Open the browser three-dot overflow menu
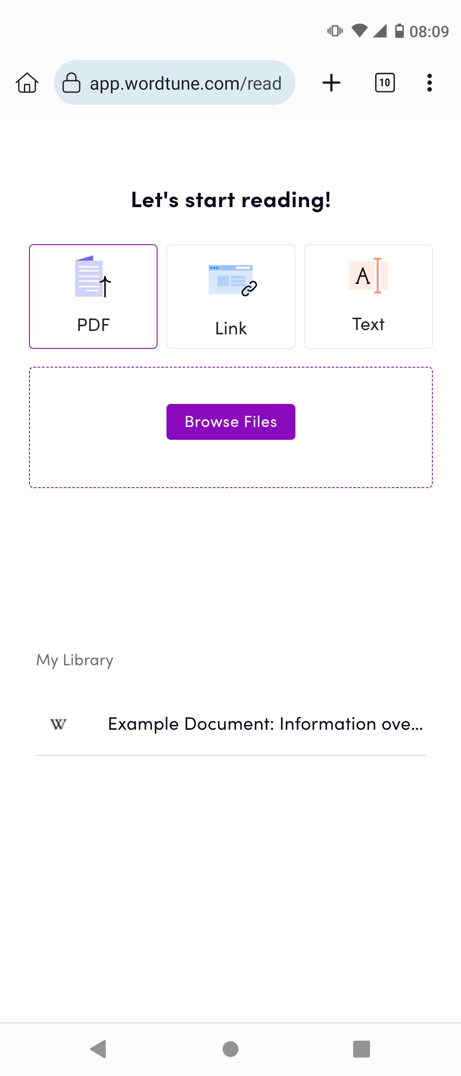This screenshot has width=461, height=1076. tap(429, 82)
